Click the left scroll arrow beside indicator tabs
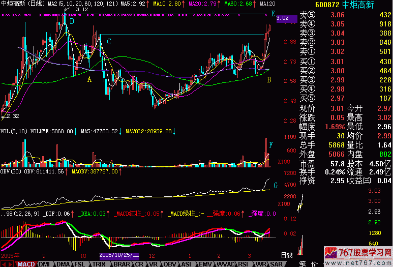This screenshot has width=393, height=267. (4, 264)
